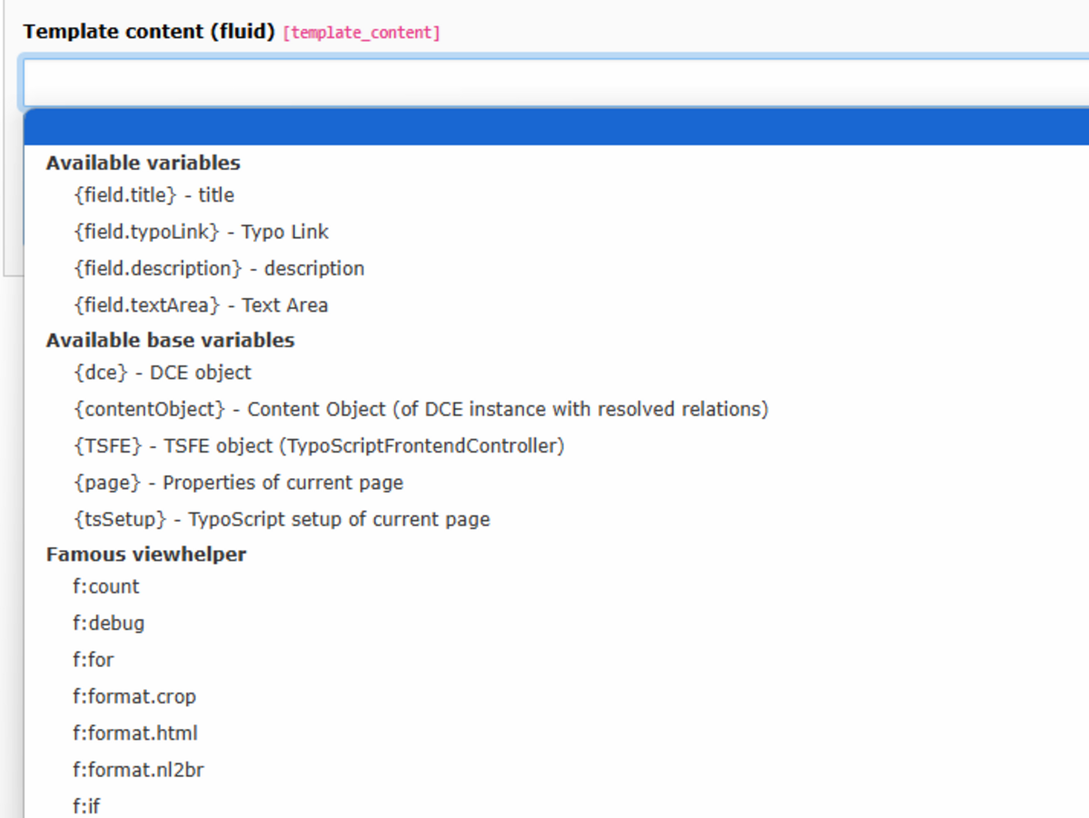Screen dimensions: 1089x818
Task: Select the f:debug viewhelper
Action: 556,623
